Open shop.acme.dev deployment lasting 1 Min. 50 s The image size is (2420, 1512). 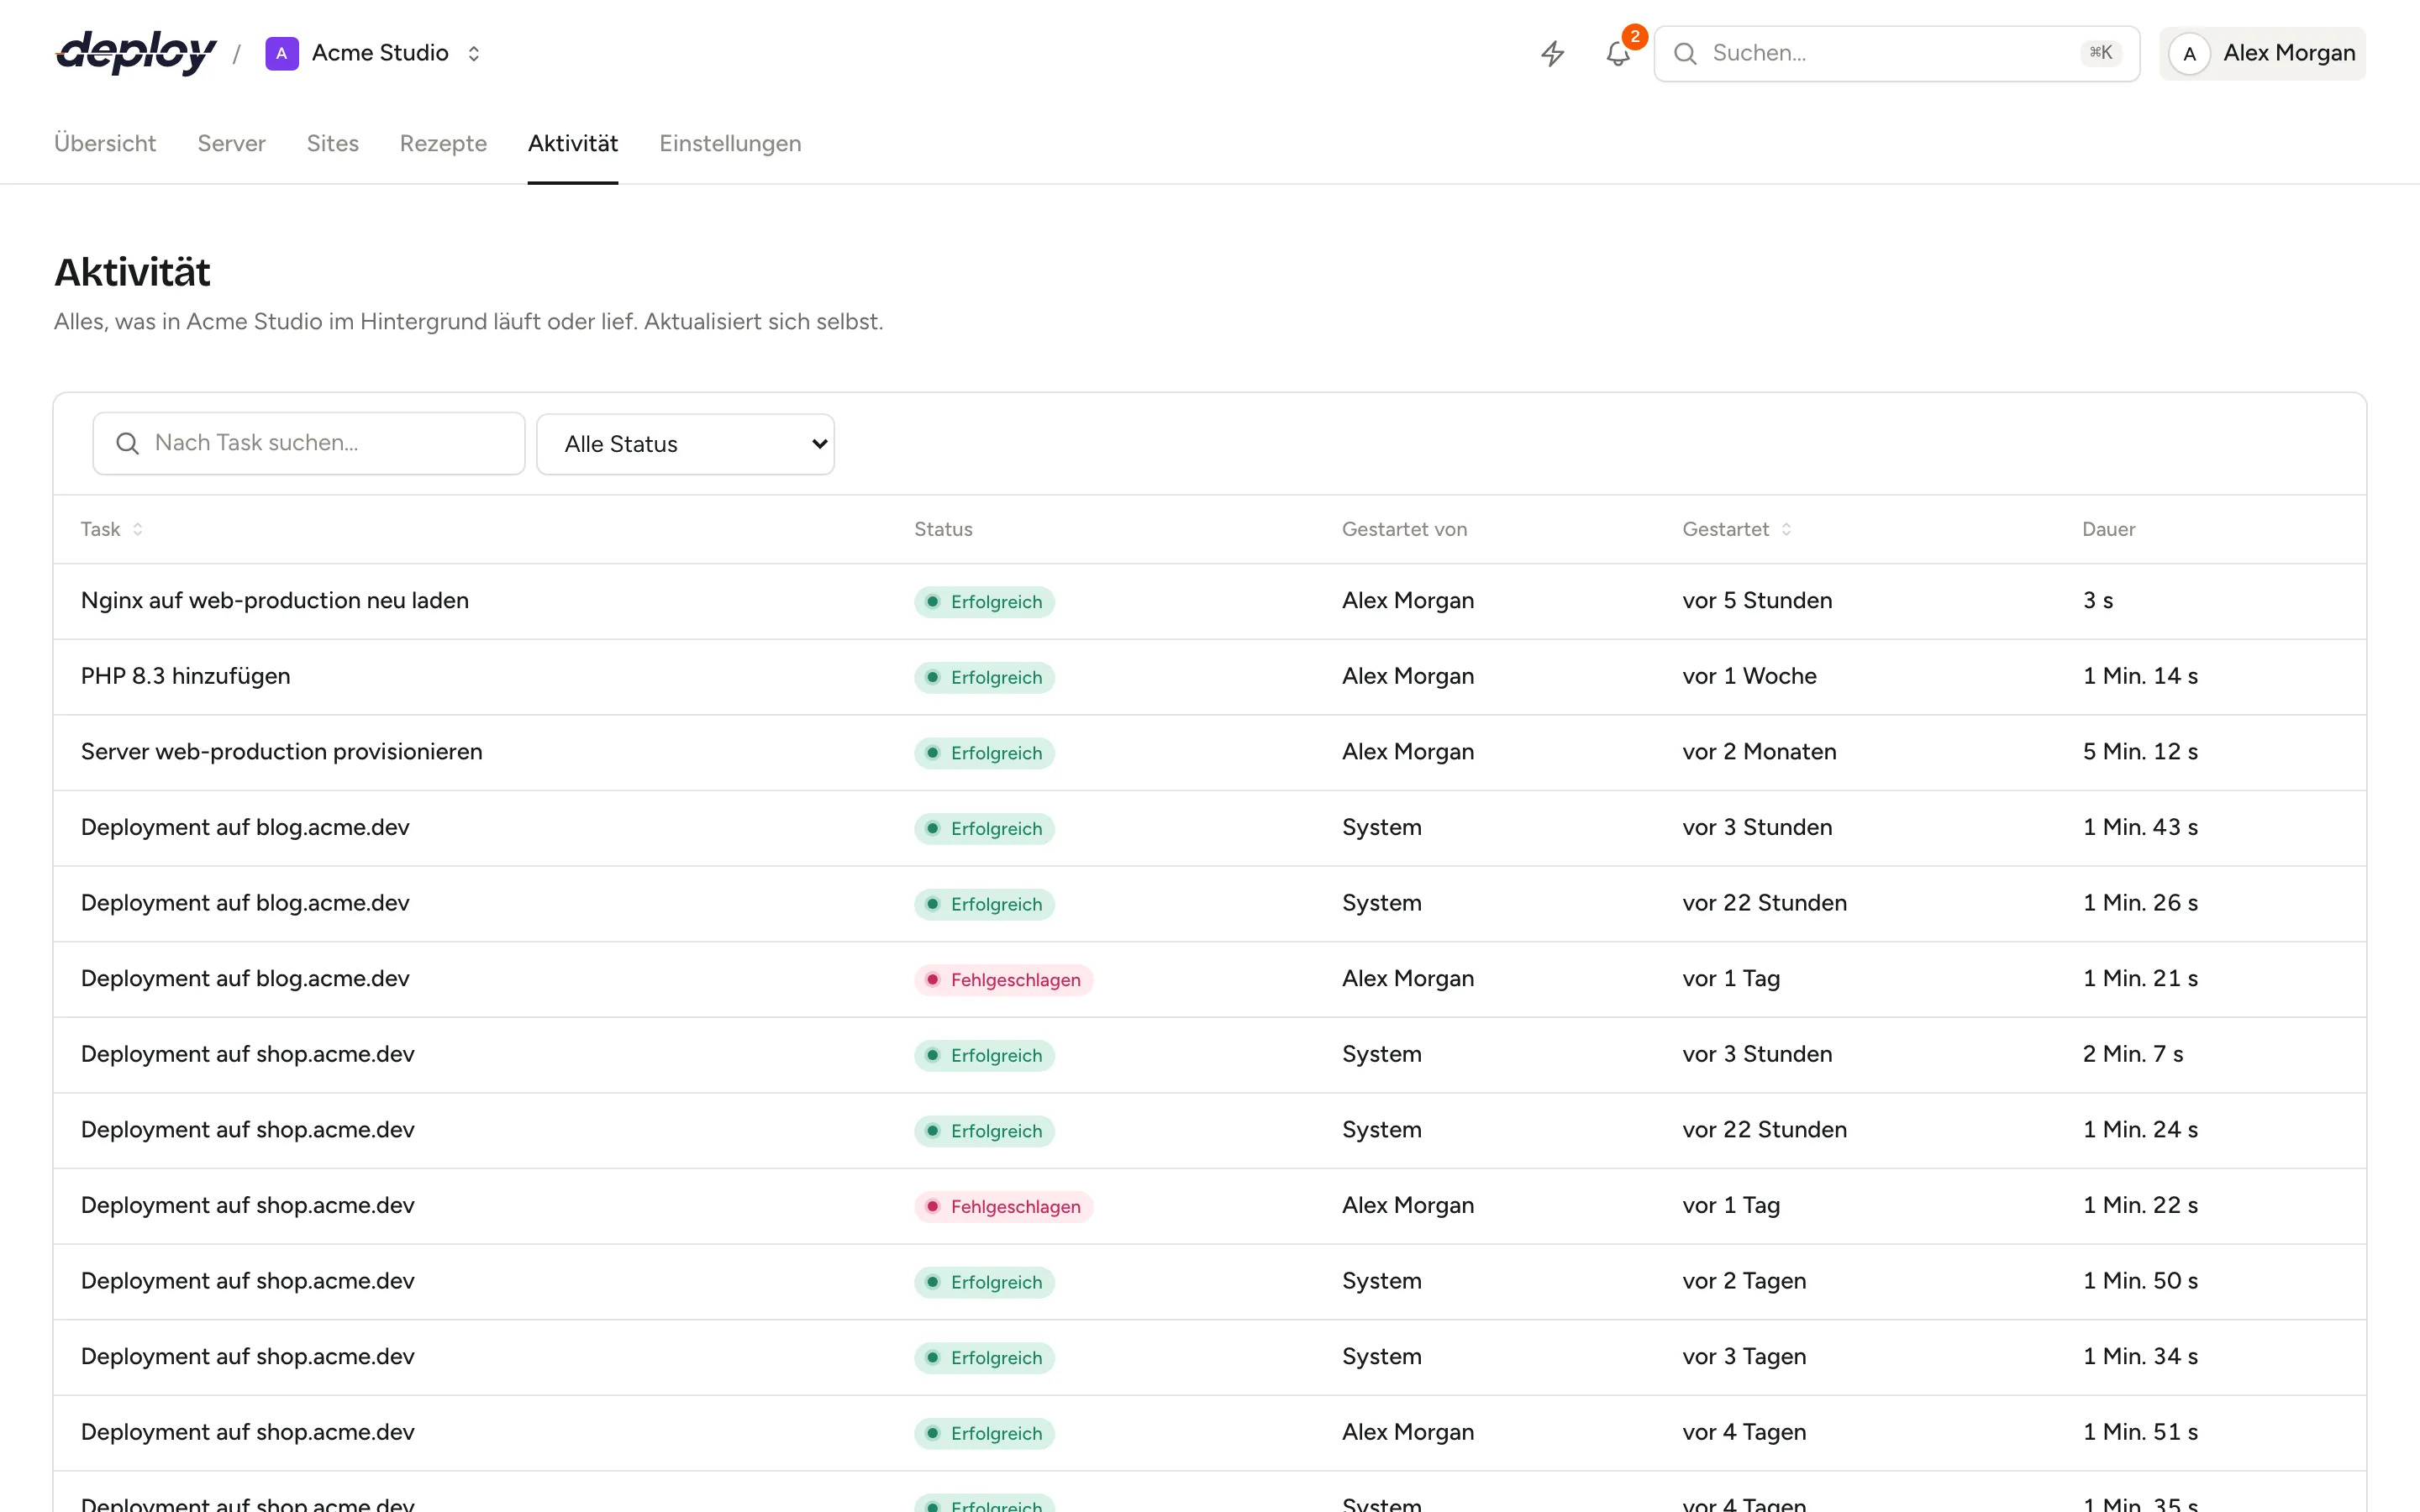[x=247, y=1281]
